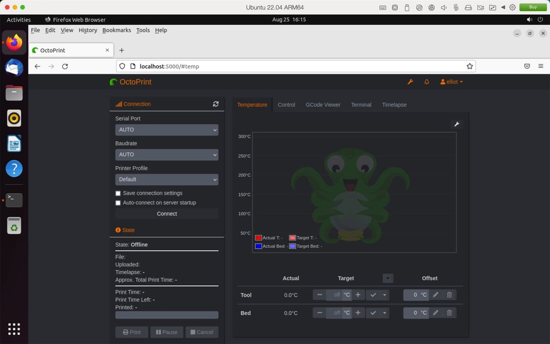Click the Tool target temperature field

(334, 295)
